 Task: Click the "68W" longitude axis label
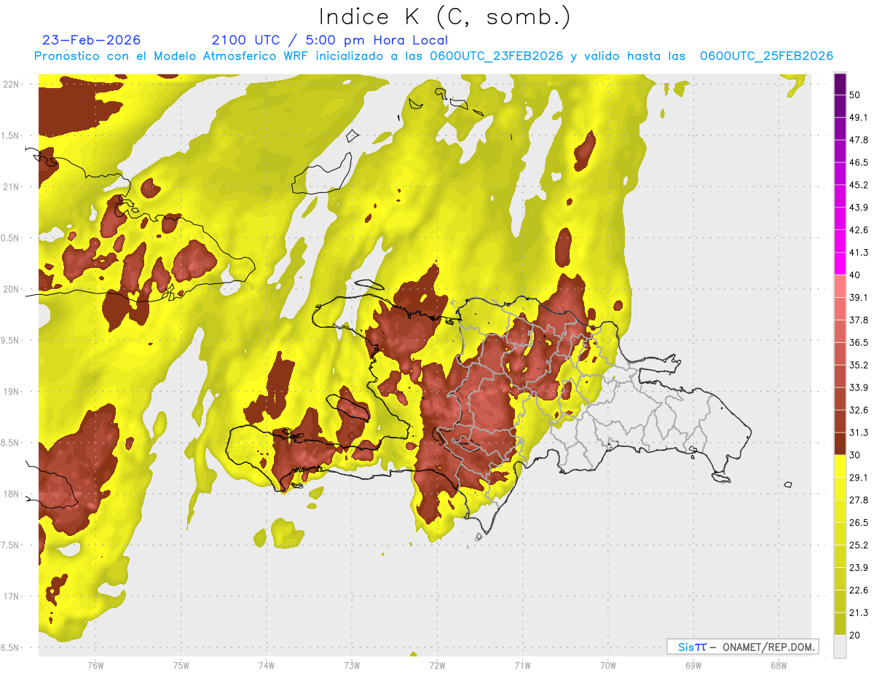(779, 665)
